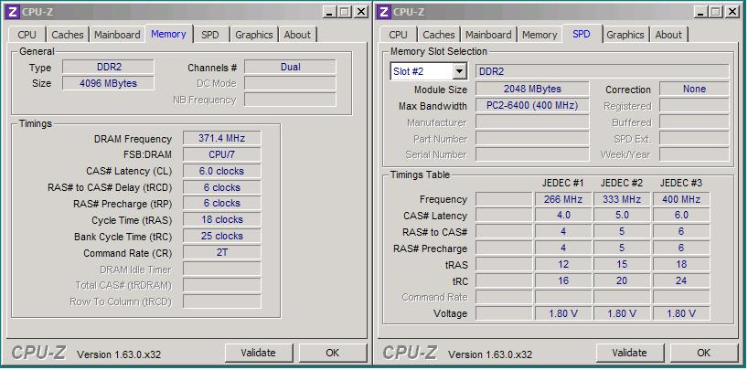The width and height of the screenshot is (748, 370).
Task: Click Bank Cycle Time value 25 clocks
Action: [x=222, y=236]
